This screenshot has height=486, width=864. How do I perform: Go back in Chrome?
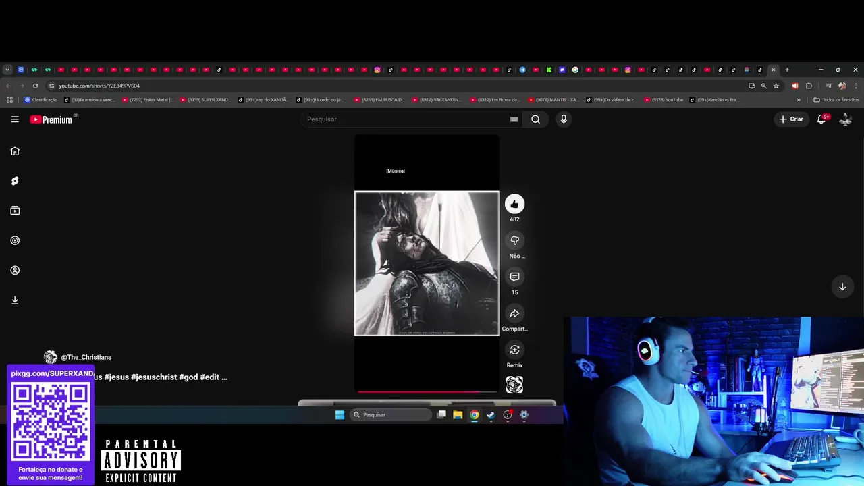[x=8, y=86]
